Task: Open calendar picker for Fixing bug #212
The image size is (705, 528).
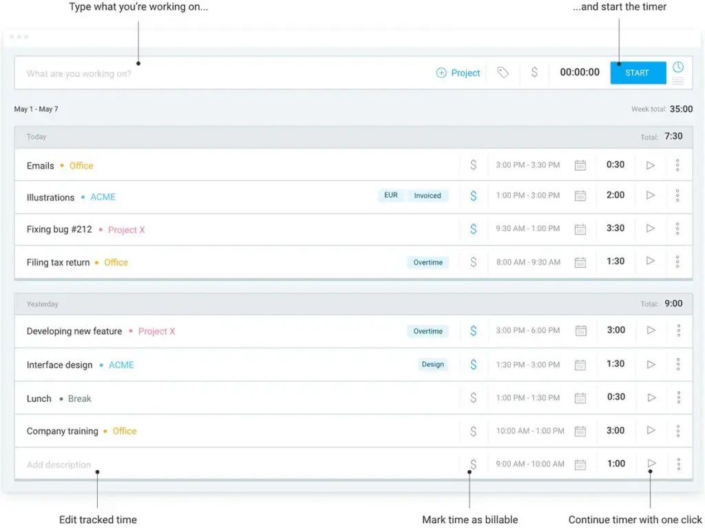Action: click(x=580, y=229)
